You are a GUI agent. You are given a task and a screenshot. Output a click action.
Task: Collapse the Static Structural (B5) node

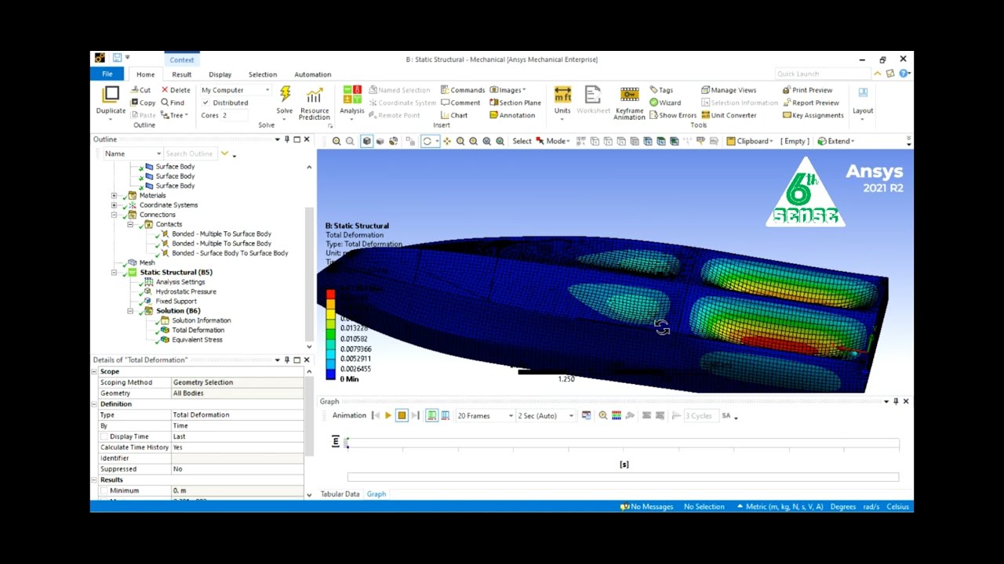coord(115,273)
